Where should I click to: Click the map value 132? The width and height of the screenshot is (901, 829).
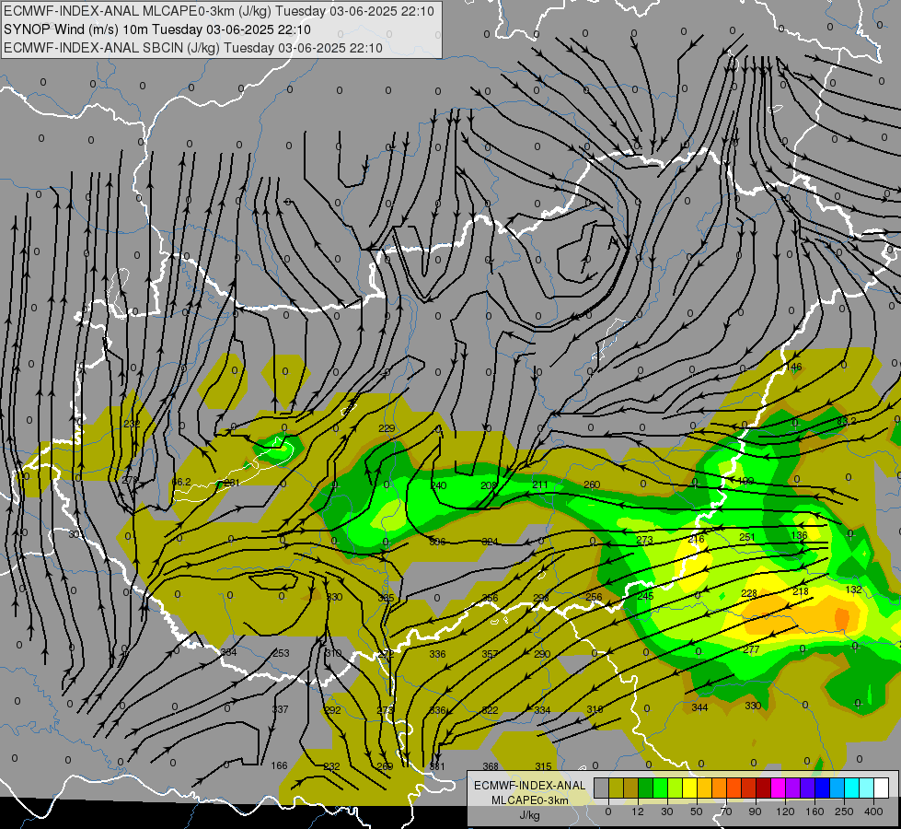pyautogui.click(x=854, y=590)
